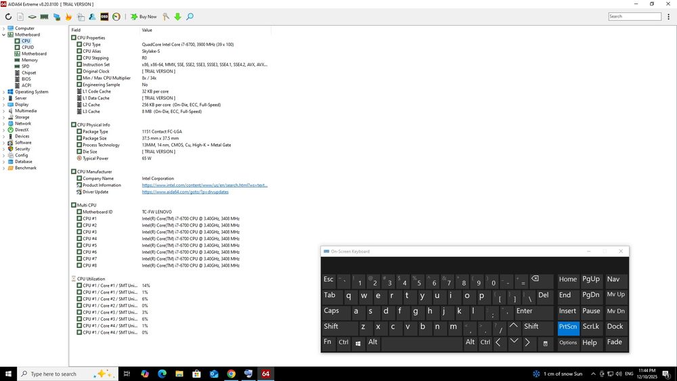Click the keys product key icon
677x381 pixels.
[166, 17]
